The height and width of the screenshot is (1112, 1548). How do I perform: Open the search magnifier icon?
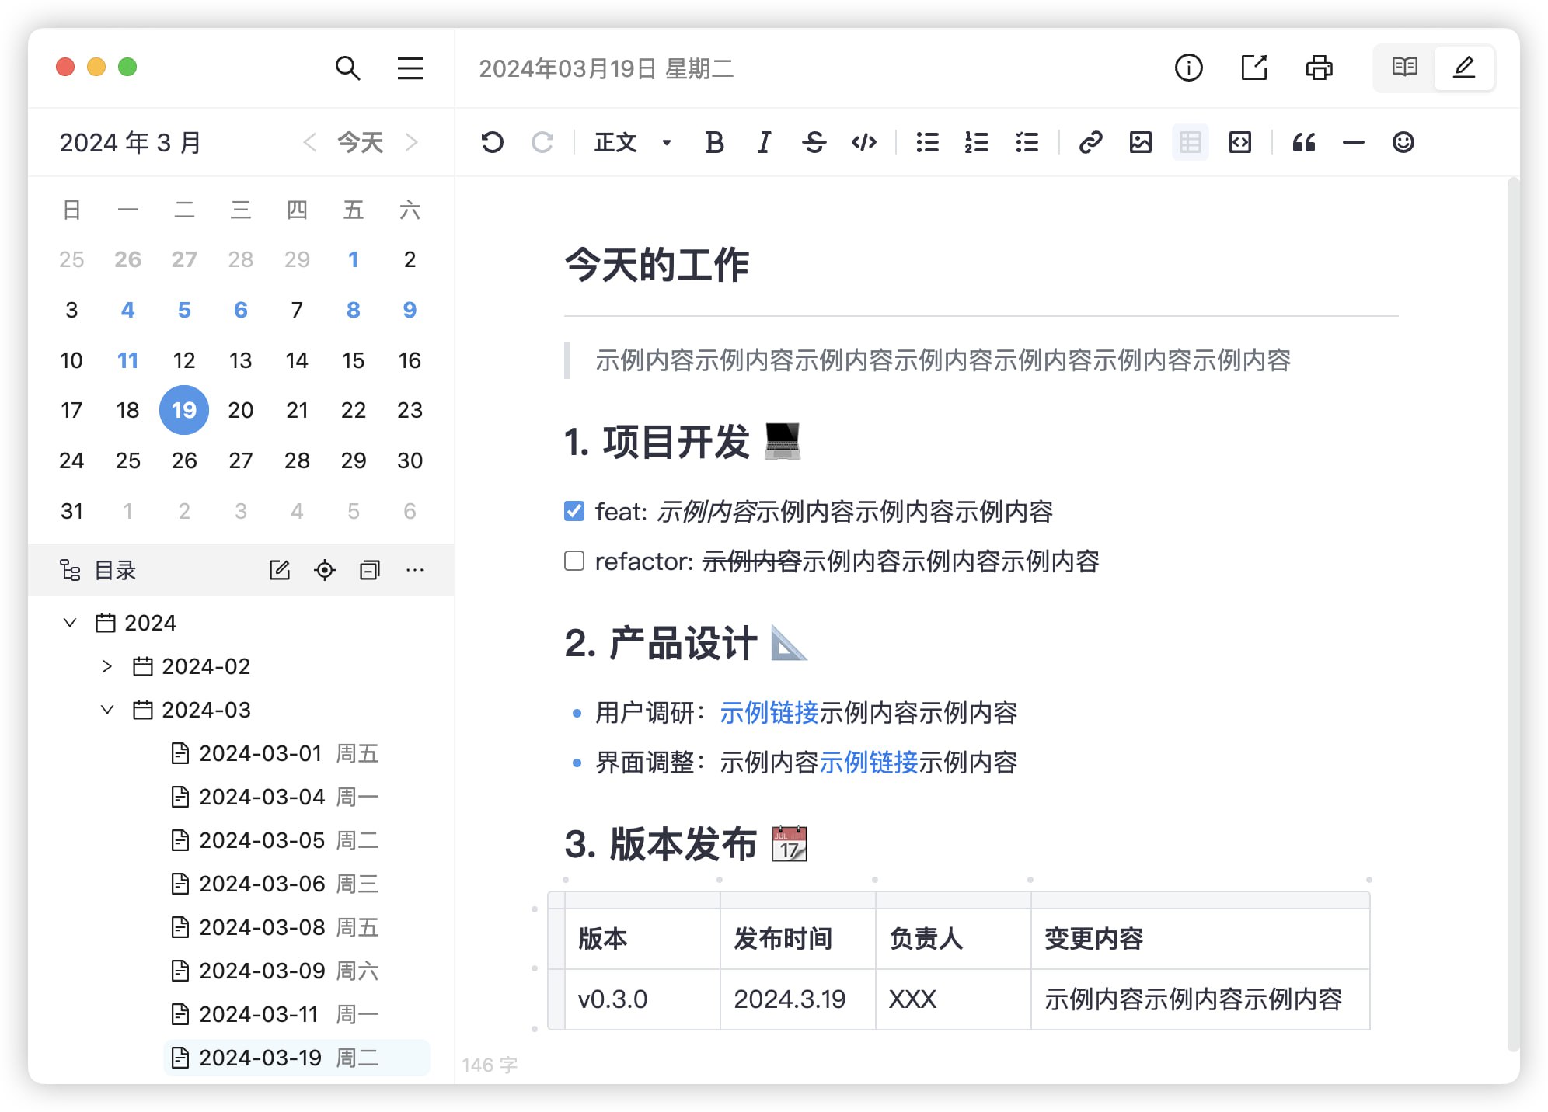click(347, 68)
